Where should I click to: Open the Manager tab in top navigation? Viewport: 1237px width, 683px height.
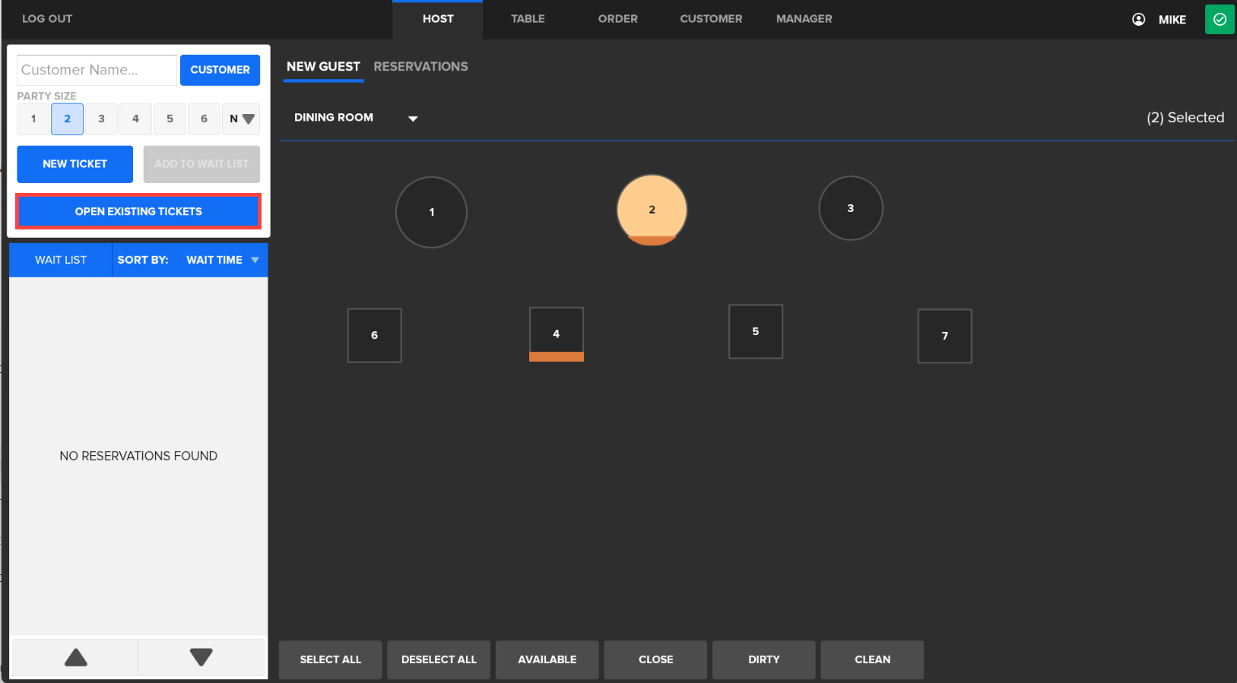tap(804, 19)
